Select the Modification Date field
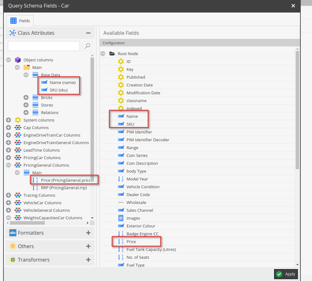Viewport: 312px width, 281px height. (x=143, y=93)
